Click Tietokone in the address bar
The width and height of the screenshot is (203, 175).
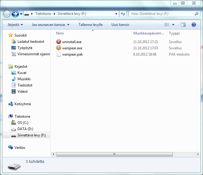pyautogui.click(x=43, y=14)
